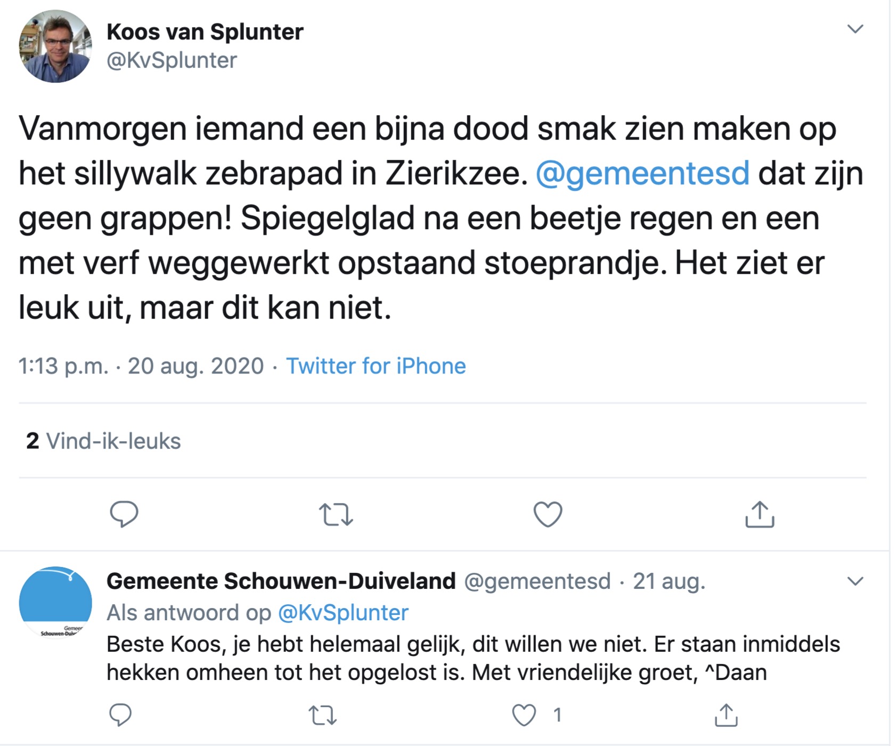Open chevron menu on main tweet
Screen dimensions: 895x746
(x=855, y=29)
